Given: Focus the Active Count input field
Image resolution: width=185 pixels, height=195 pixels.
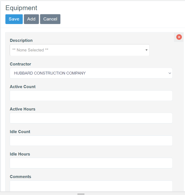Looking at the screenshot, I should (91, 96).
